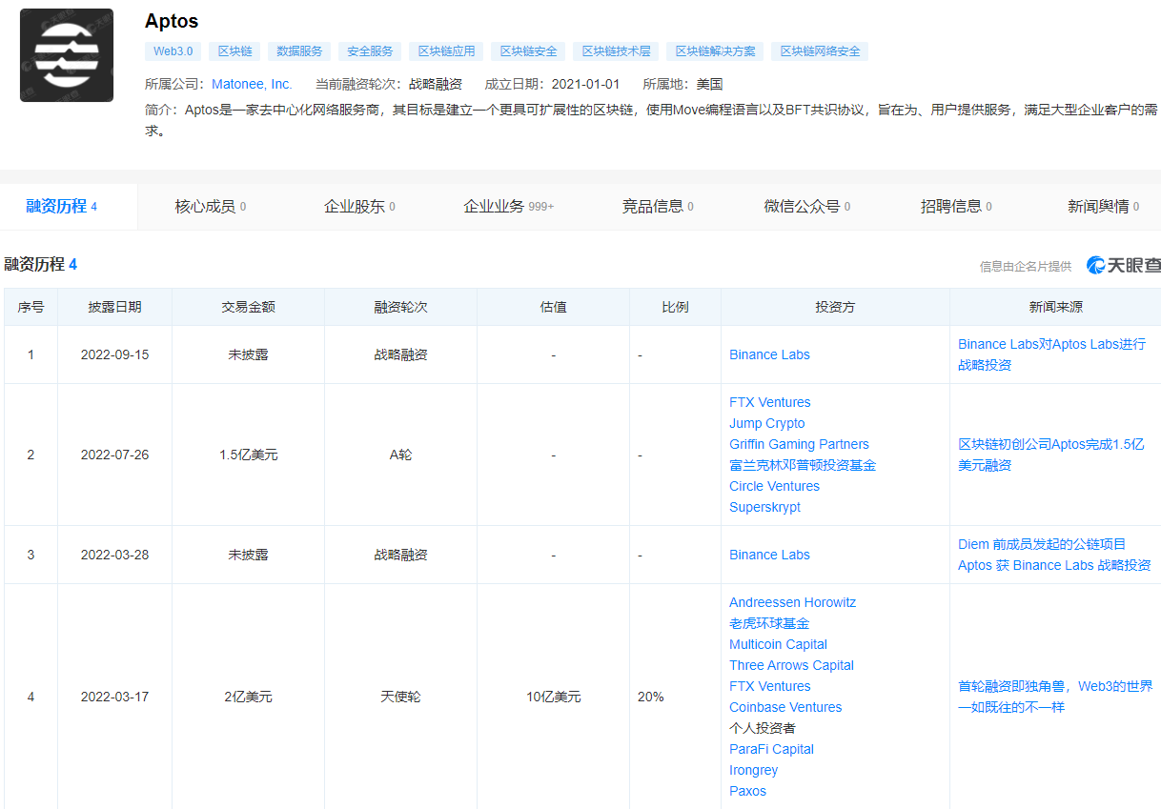1161x809 pixels.
Task: Switch to the 竞品信息 tab
Action: (x=658, y=207)
